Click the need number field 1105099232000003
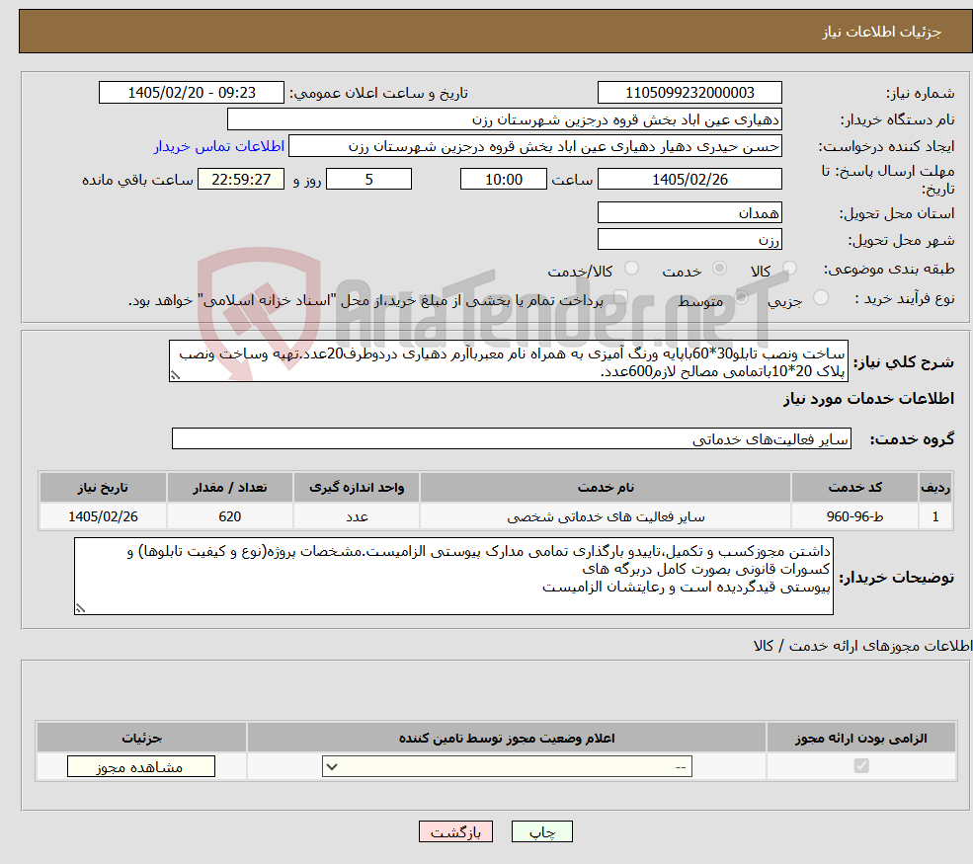This screenshot has height=864, width=973. point(689,93)
